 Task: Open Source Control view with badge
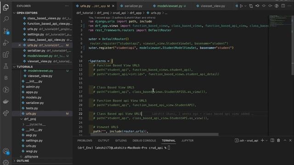(6, 31)
